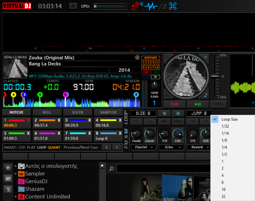Viewport: 255px width, 201px height.
Task: Toggle smart CUE option
Action: pyautogui.click(x=22, y=147)
